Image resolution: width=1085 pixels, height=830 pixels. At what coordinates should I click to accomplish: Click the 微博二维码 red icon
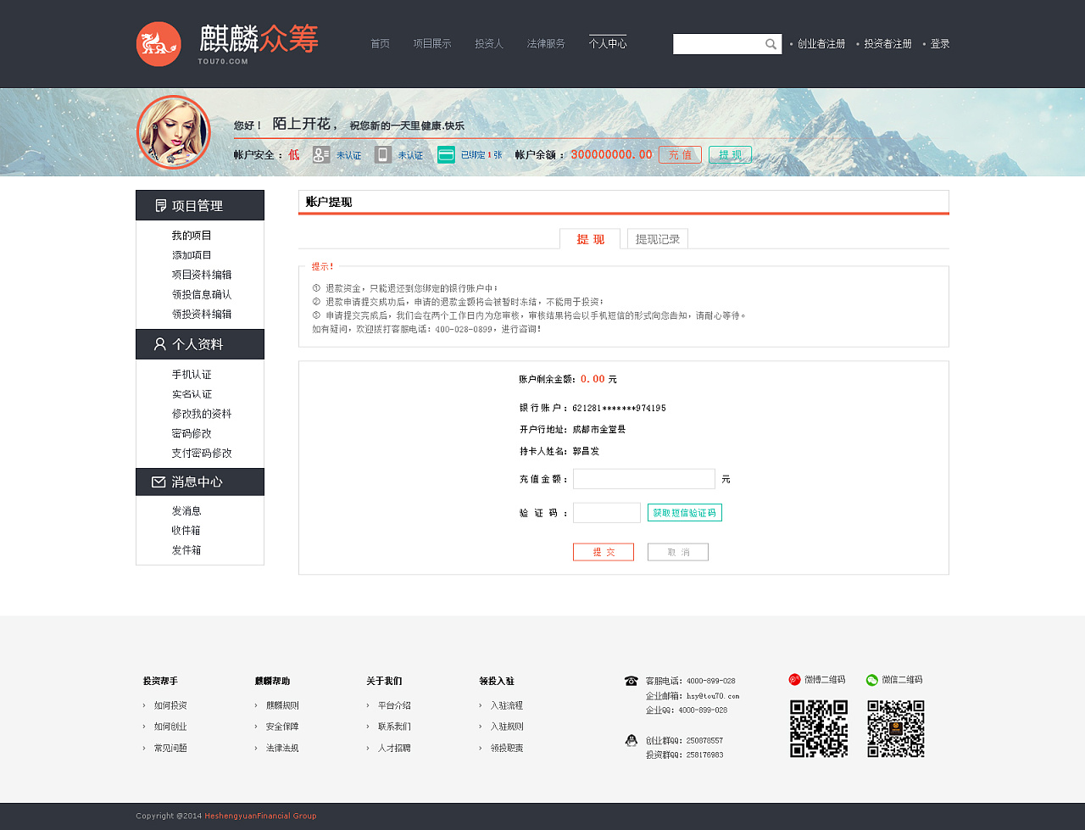click(794, 680)
